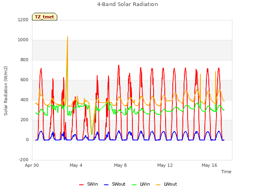Click the 1200 y-axis tick label
The width and height of the screenshot is (256, 192).
click(23, 20)
